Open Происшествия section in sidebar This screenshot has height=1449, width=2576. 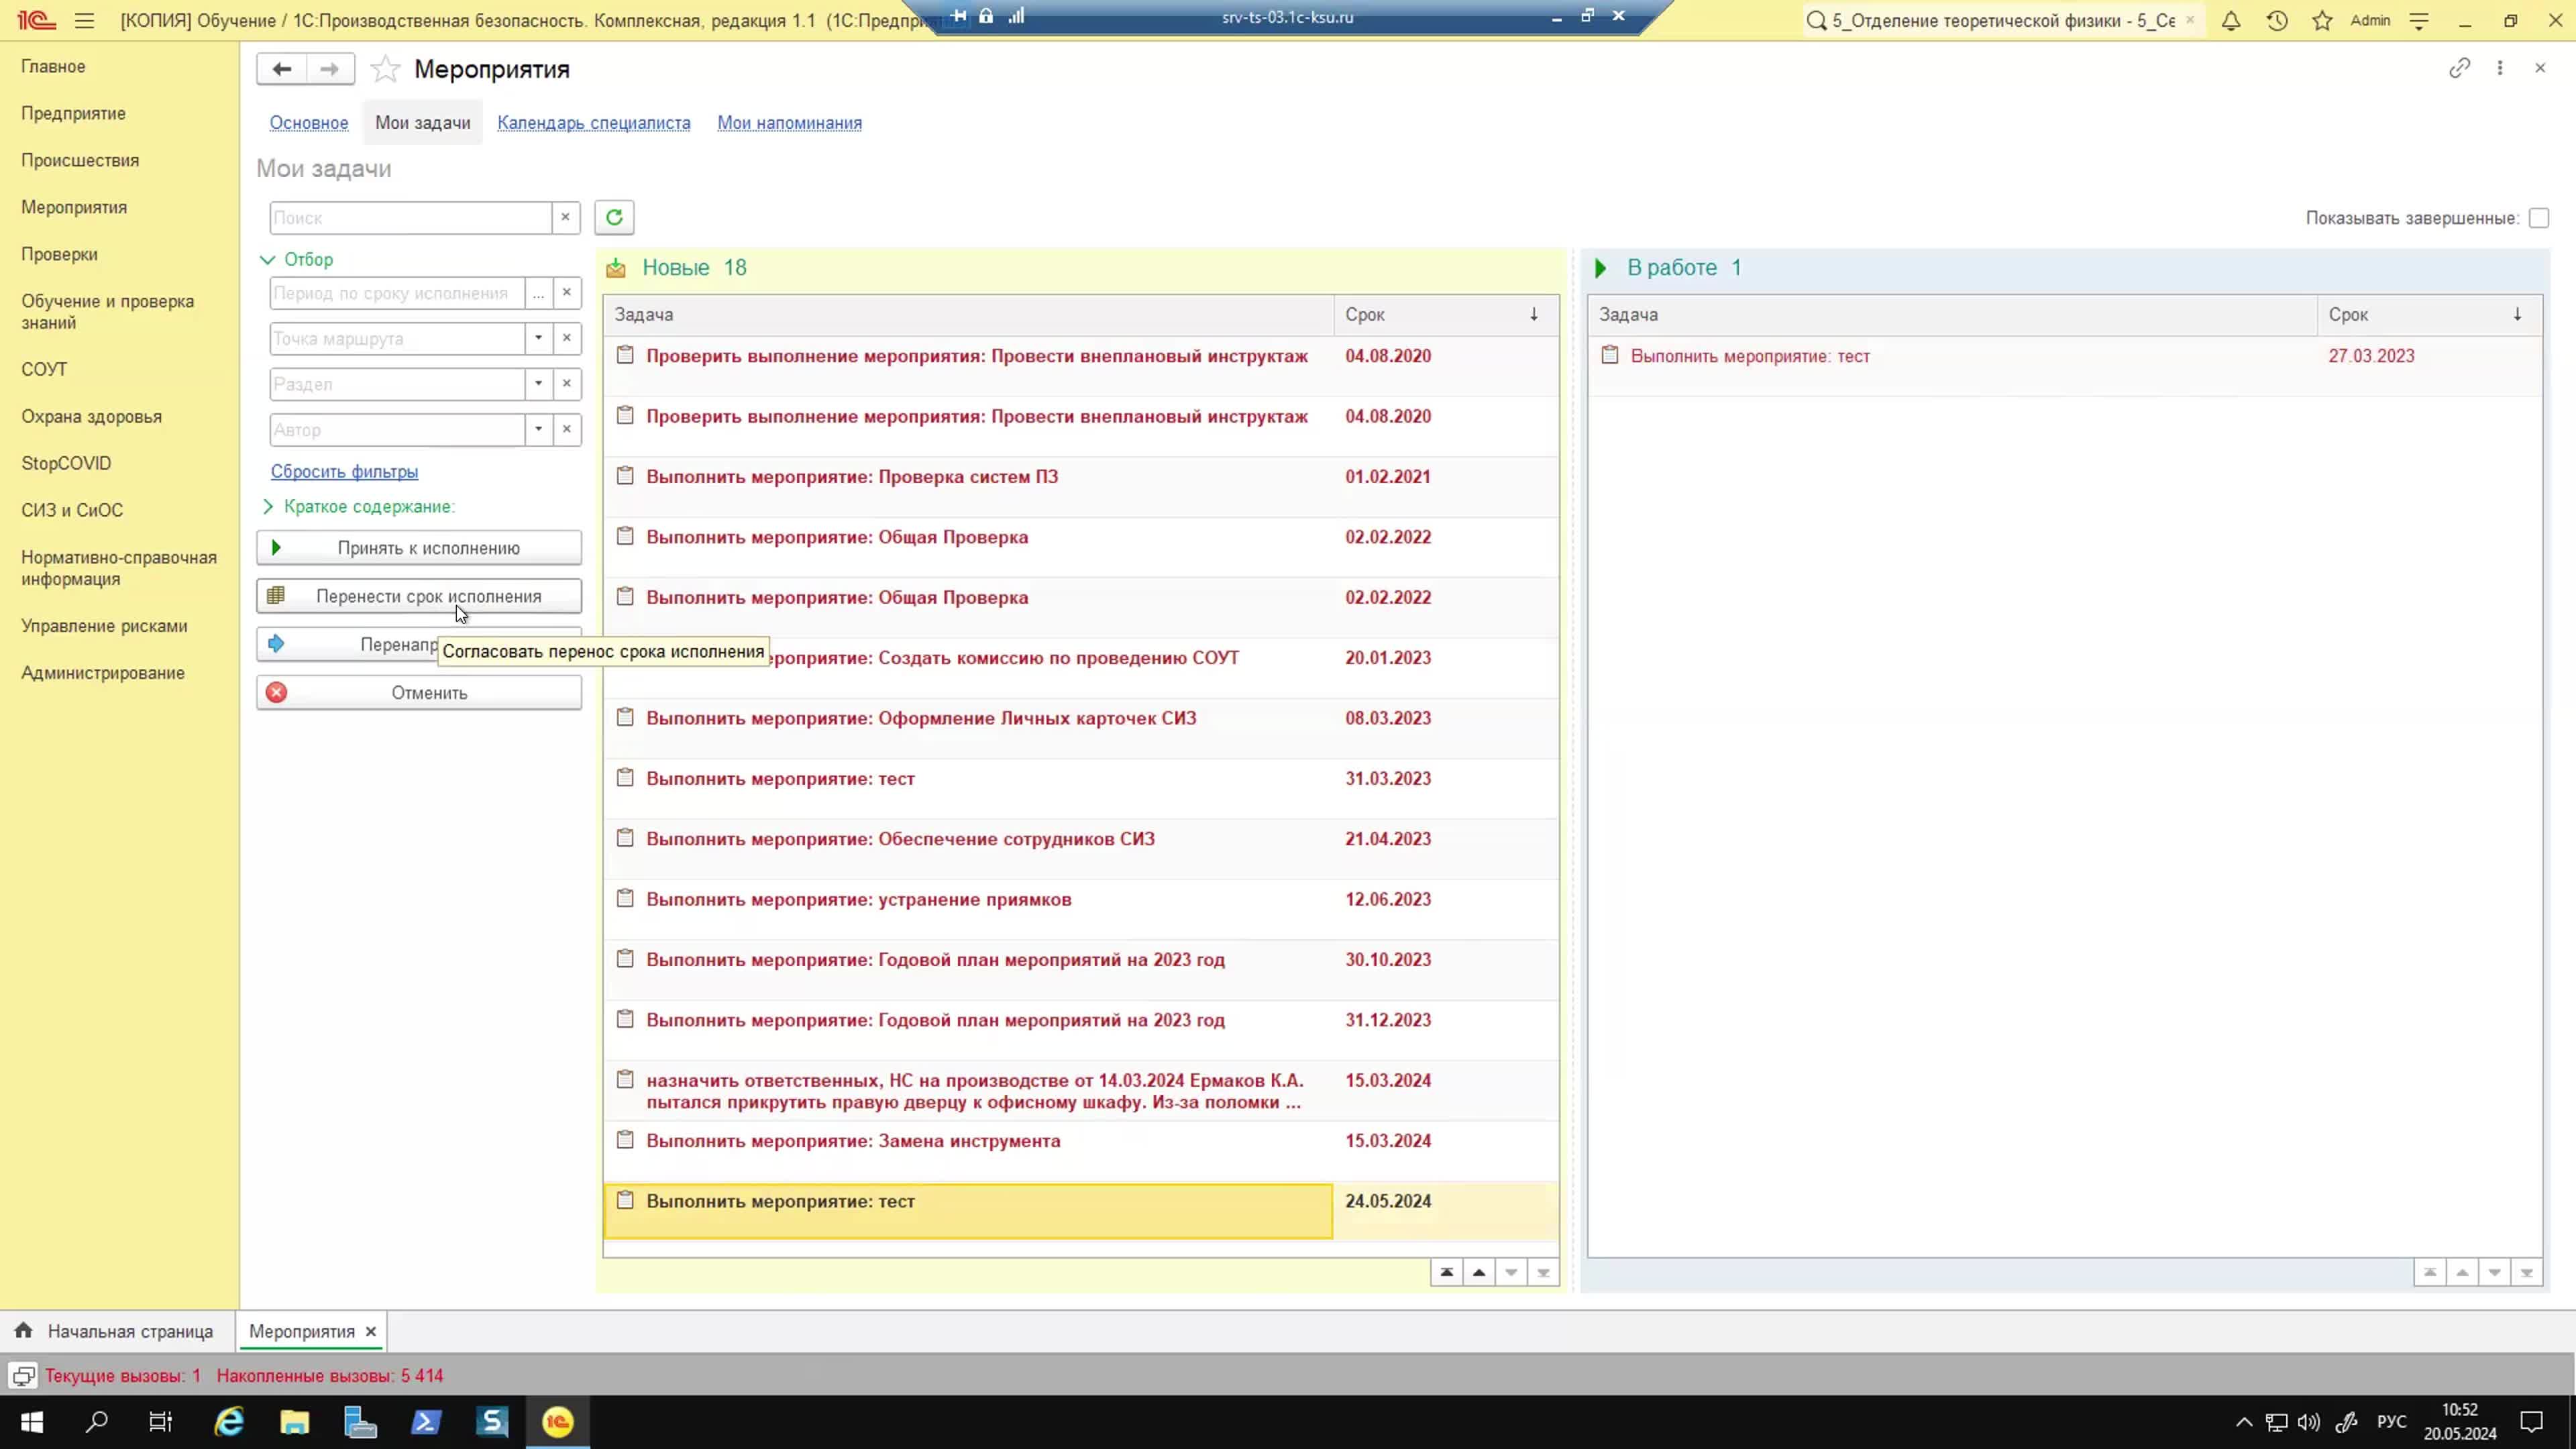click(x=80, y=160)
